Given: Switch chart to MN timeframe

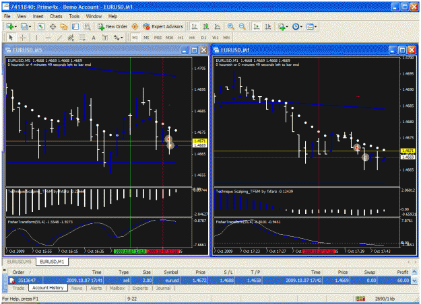Looking at the screenshot, I should (226, 38).
